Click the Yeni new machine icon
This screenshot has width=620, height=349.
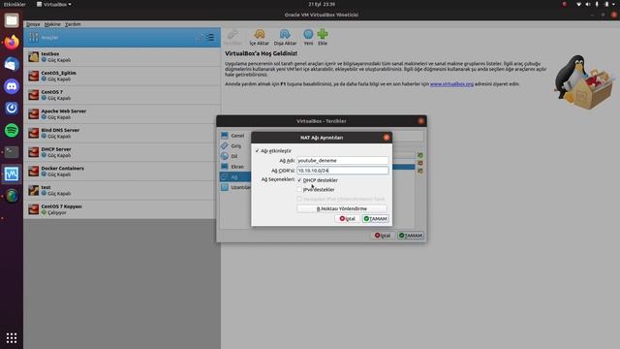308,35
